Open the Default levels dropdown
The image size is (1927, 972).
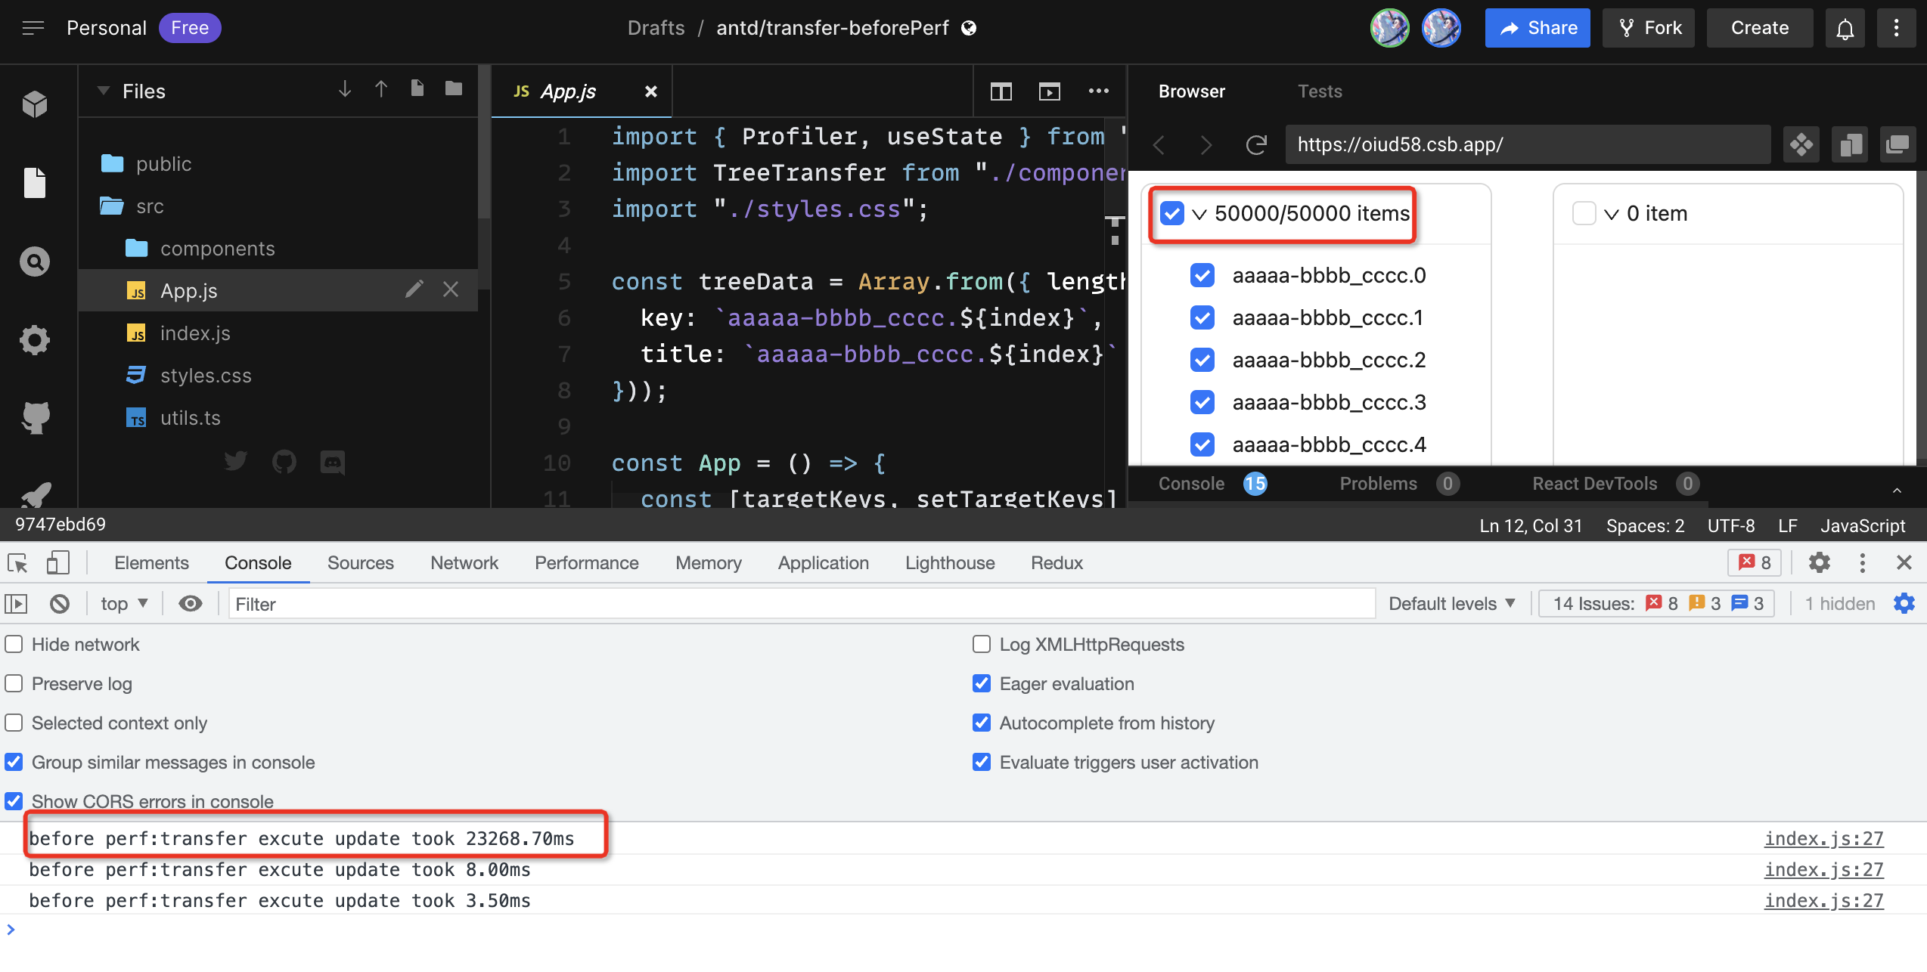1451,604
